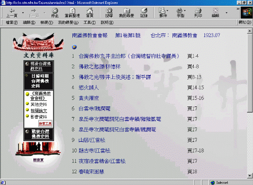Click the Print (列印) toolbar icon
Image resolution: width=253 pixels, height=185 pixels.
click(x=198, y=13)
